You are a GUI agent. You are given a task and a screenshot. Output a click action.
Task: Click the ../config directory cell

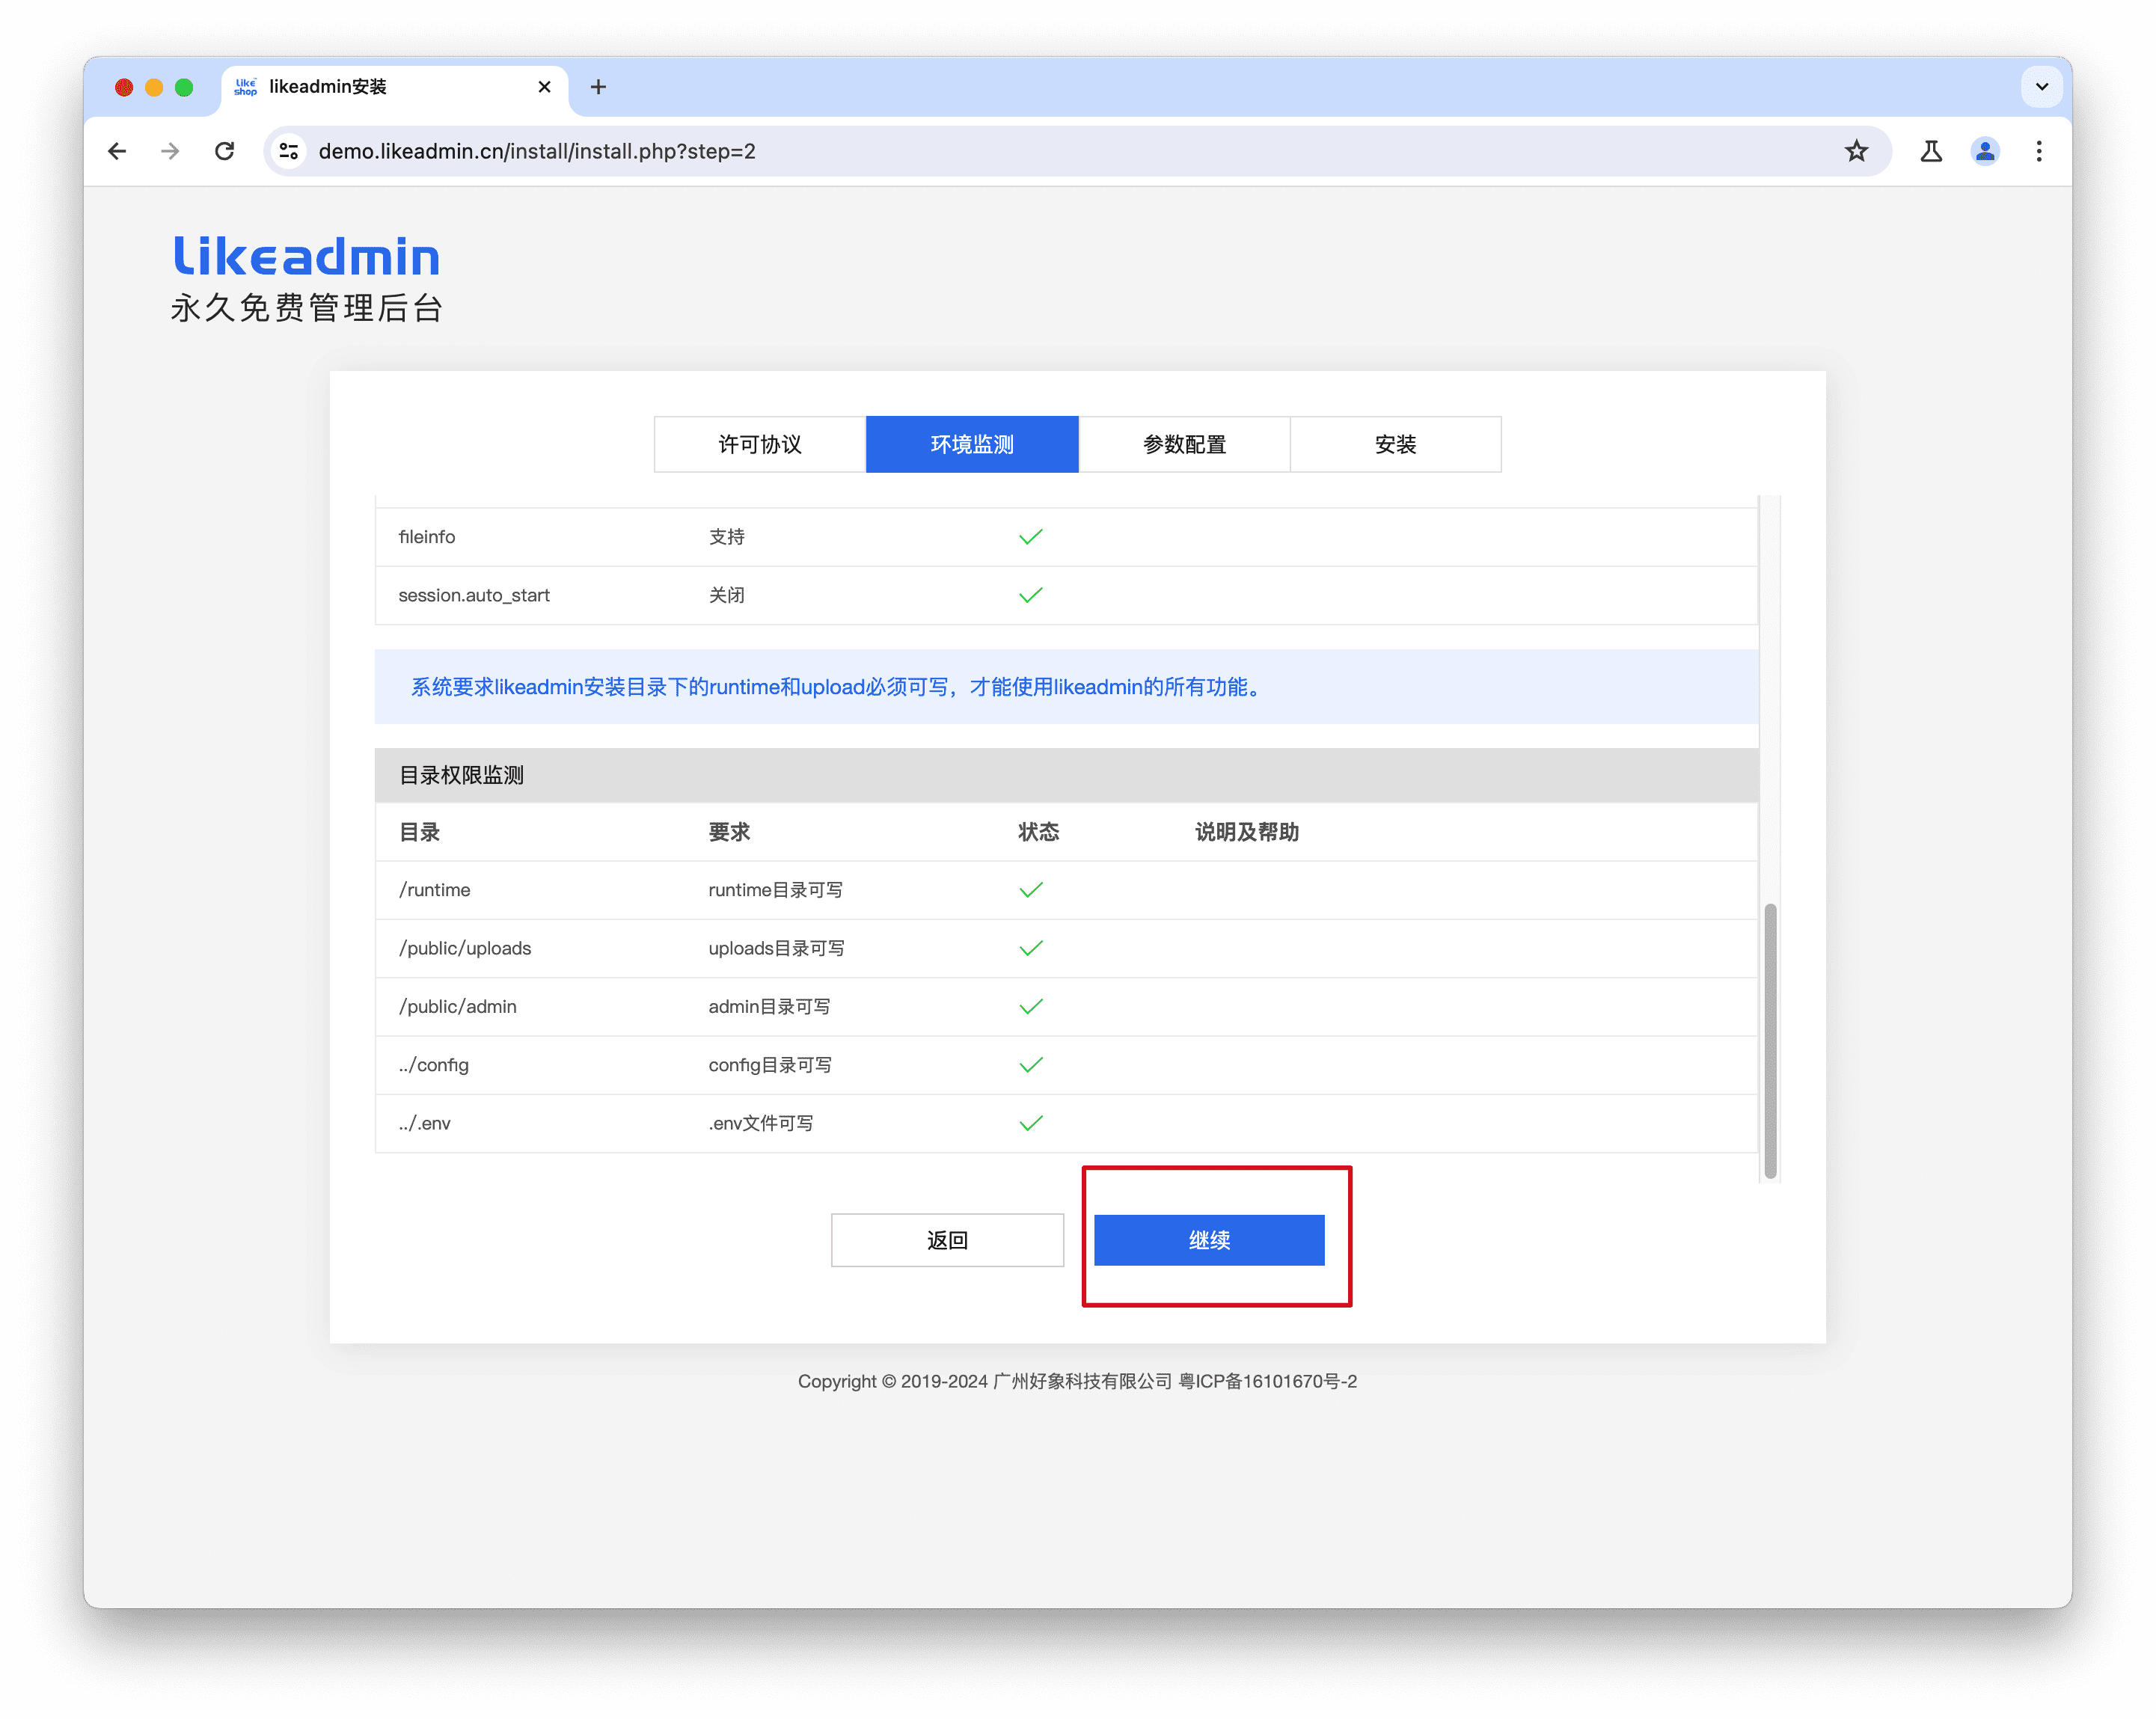click(x=433, y=1065)
